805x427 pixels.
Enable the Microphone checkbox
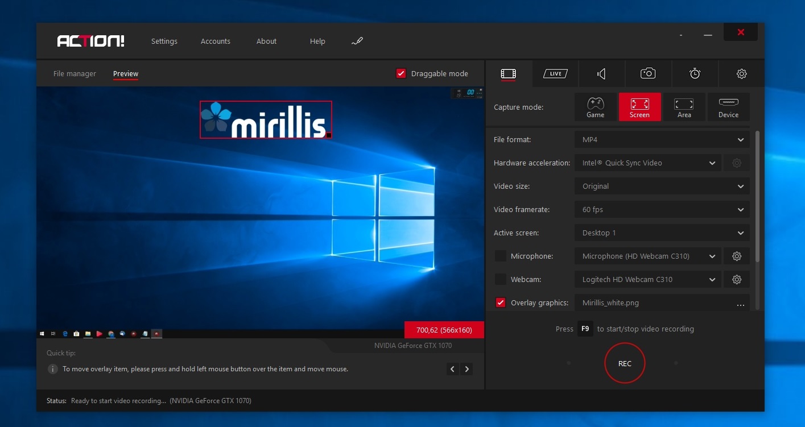[500, 256]
